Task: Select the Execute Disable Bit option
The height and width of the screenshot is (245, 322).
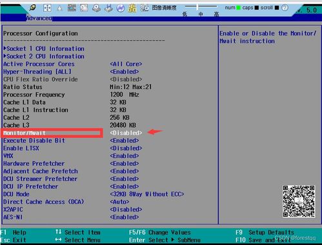Action: click(34, 141)
